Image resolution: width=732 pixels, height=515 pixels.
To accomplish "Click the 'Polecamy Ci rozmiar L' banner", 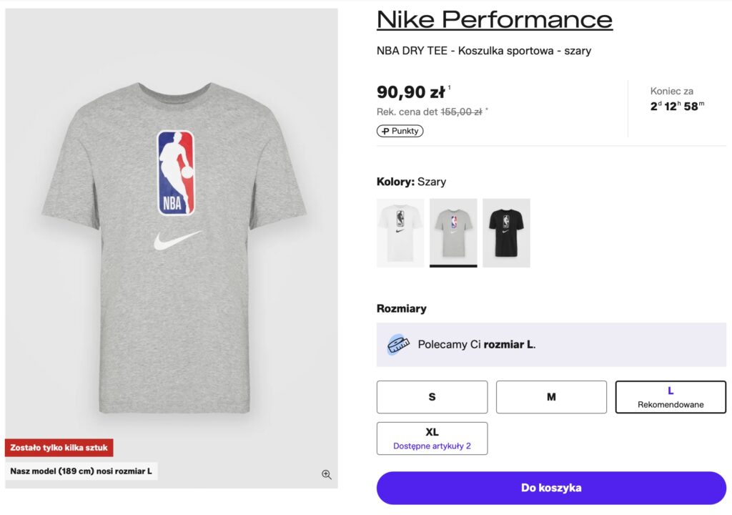I will click(x=551, y=345).
